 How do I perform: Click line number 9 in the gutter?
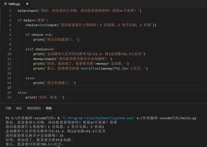[x=10, y=49]
